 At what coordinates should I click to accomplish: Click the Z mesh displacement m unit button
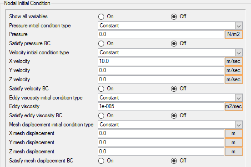(234, 152)
